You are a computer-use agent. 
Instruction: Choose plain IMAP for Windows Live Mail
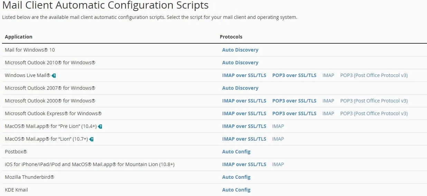pos(328,75)
